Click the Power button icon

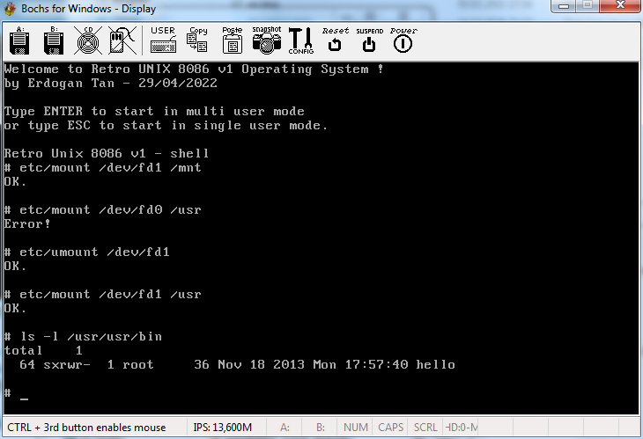coord(403,40)
